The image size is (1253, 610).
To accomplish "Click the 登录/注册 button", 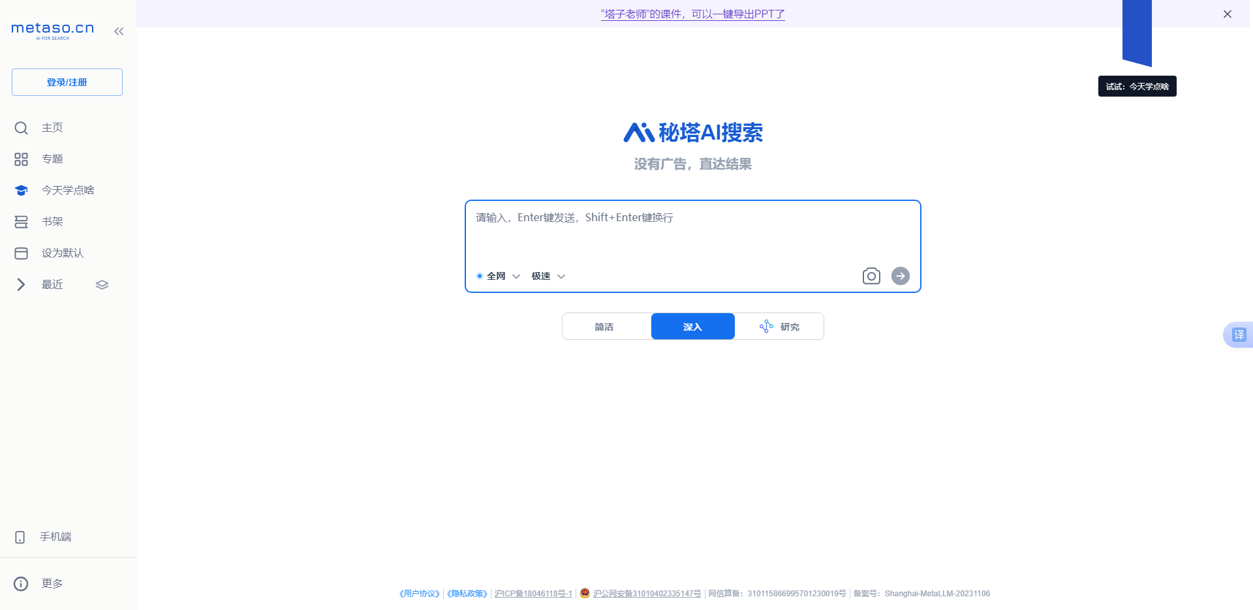I will tap(67, 82).
